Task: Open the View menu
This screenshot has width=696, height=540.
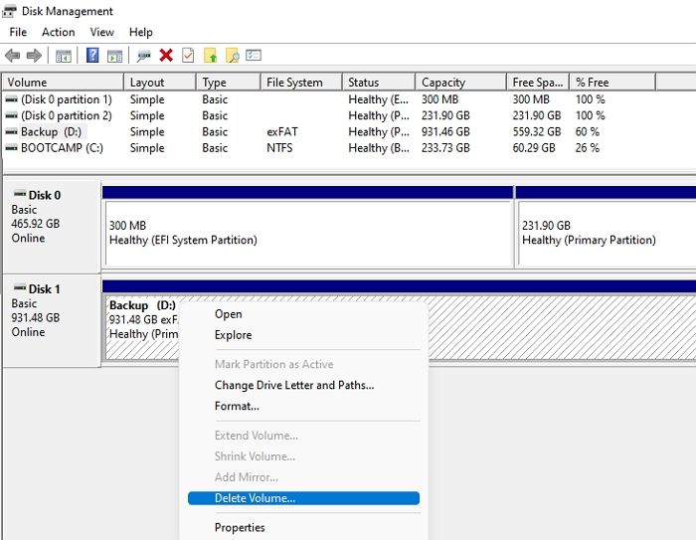Action: click(102, 32)
